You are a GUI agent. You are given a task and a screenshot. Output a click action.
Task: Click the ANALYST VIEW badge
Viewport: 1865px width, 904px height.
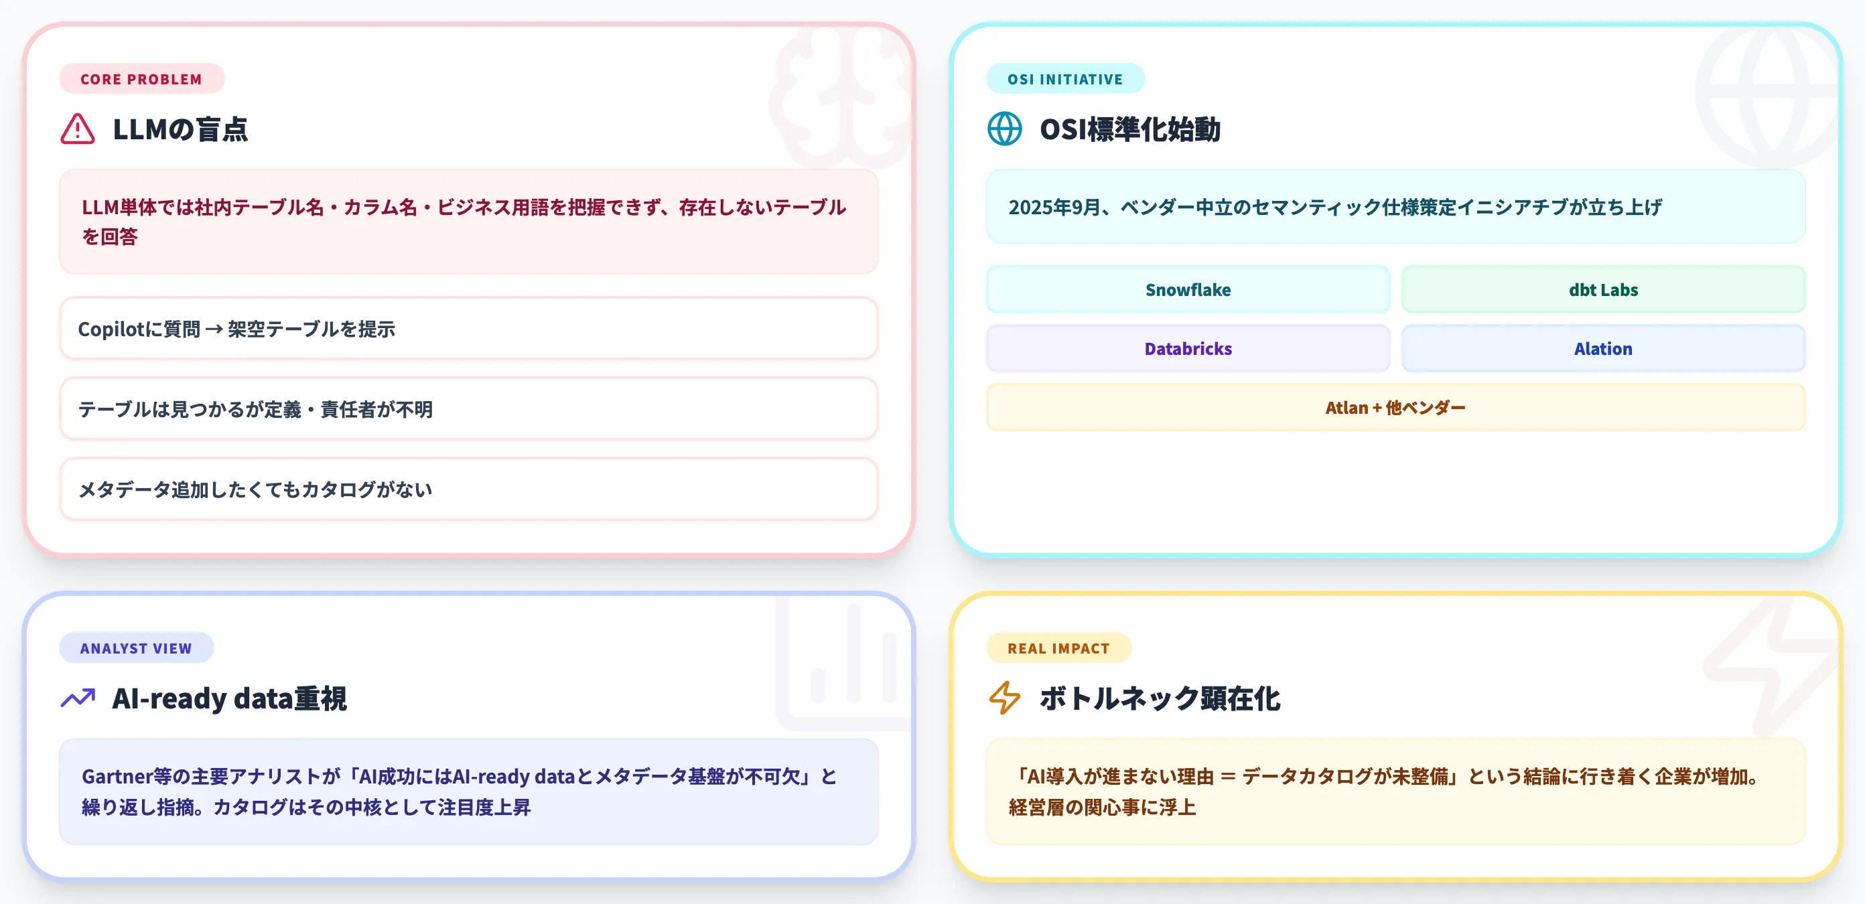point(135,648)
